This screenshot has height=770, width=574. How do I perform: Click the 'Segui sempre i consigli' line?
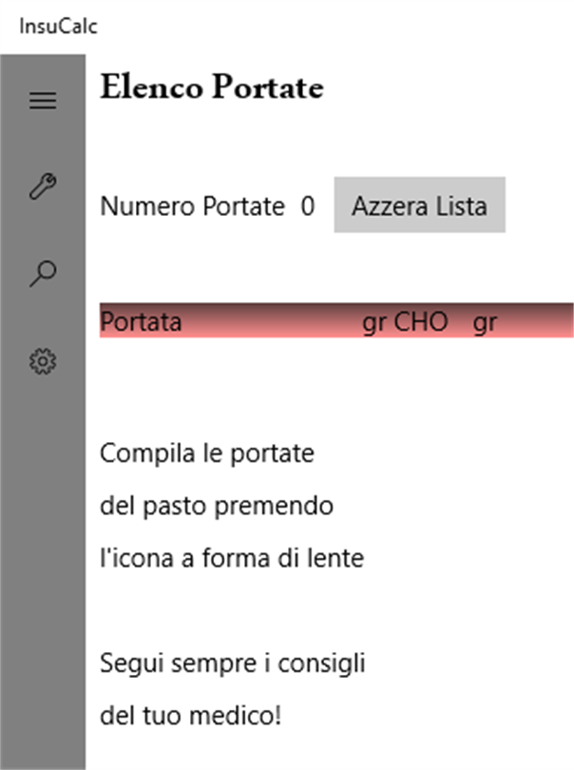(x=233, y=663)
